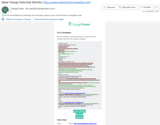
Task: Click the Edit Monitor button
Action: tap(79, 117)
